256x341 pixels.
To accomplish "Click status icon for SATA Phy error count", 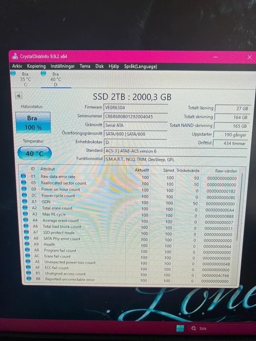I will pyautogui.click(x=27, y=238).
